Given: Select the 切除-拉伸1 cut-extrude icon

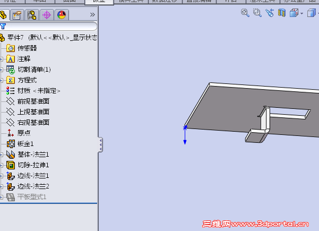Looking at the screenshot, I should 11,165.
